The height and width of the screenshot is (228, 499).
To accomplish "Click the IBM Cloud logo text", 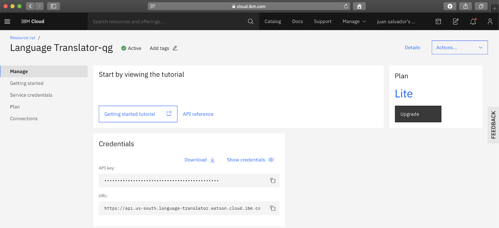I will pyautogui.click(x=33, y=21).
